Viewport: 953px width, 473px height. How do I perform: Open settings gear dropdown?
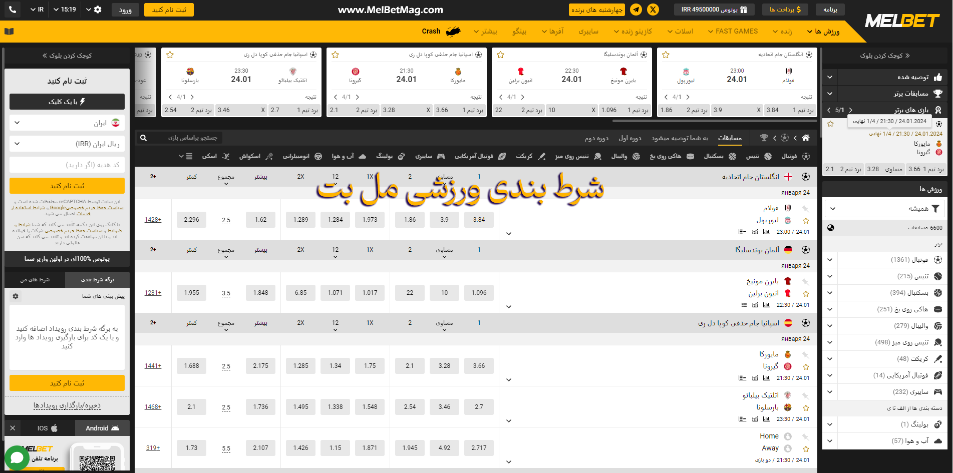tap(94, 10)
